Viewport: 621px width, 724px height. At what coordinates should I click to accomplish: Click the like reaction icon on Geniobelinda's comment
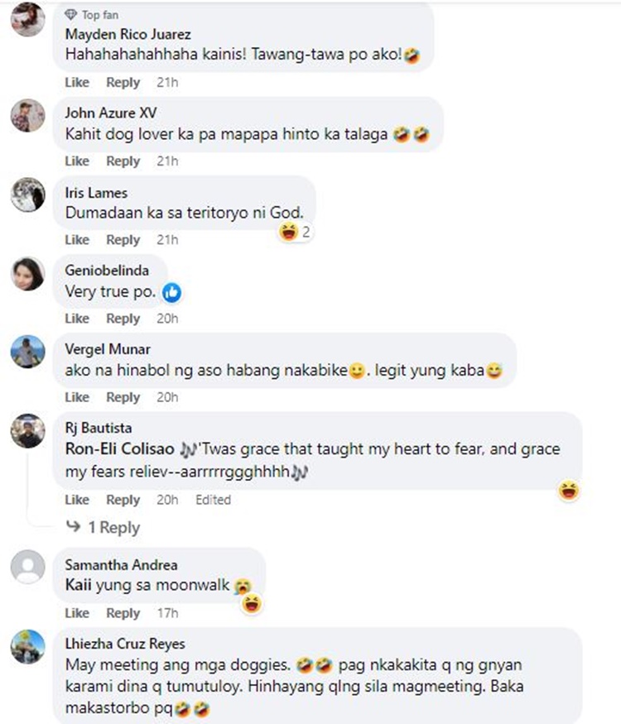[171, 292]
